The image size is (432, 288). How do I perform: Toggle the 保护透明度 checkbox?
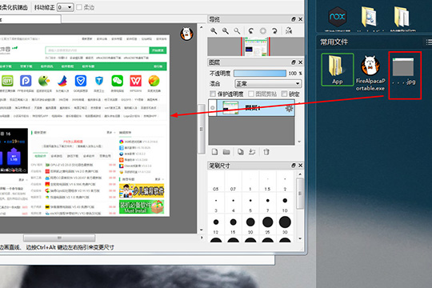coord(213,94)
